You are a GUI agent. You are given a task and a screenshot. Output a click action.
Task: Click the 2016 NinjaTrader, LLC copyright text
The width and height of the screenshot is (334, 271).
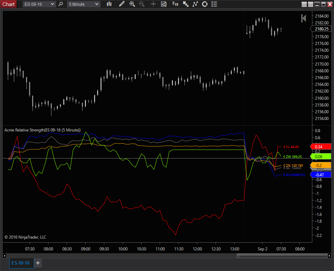pos(25,237)
